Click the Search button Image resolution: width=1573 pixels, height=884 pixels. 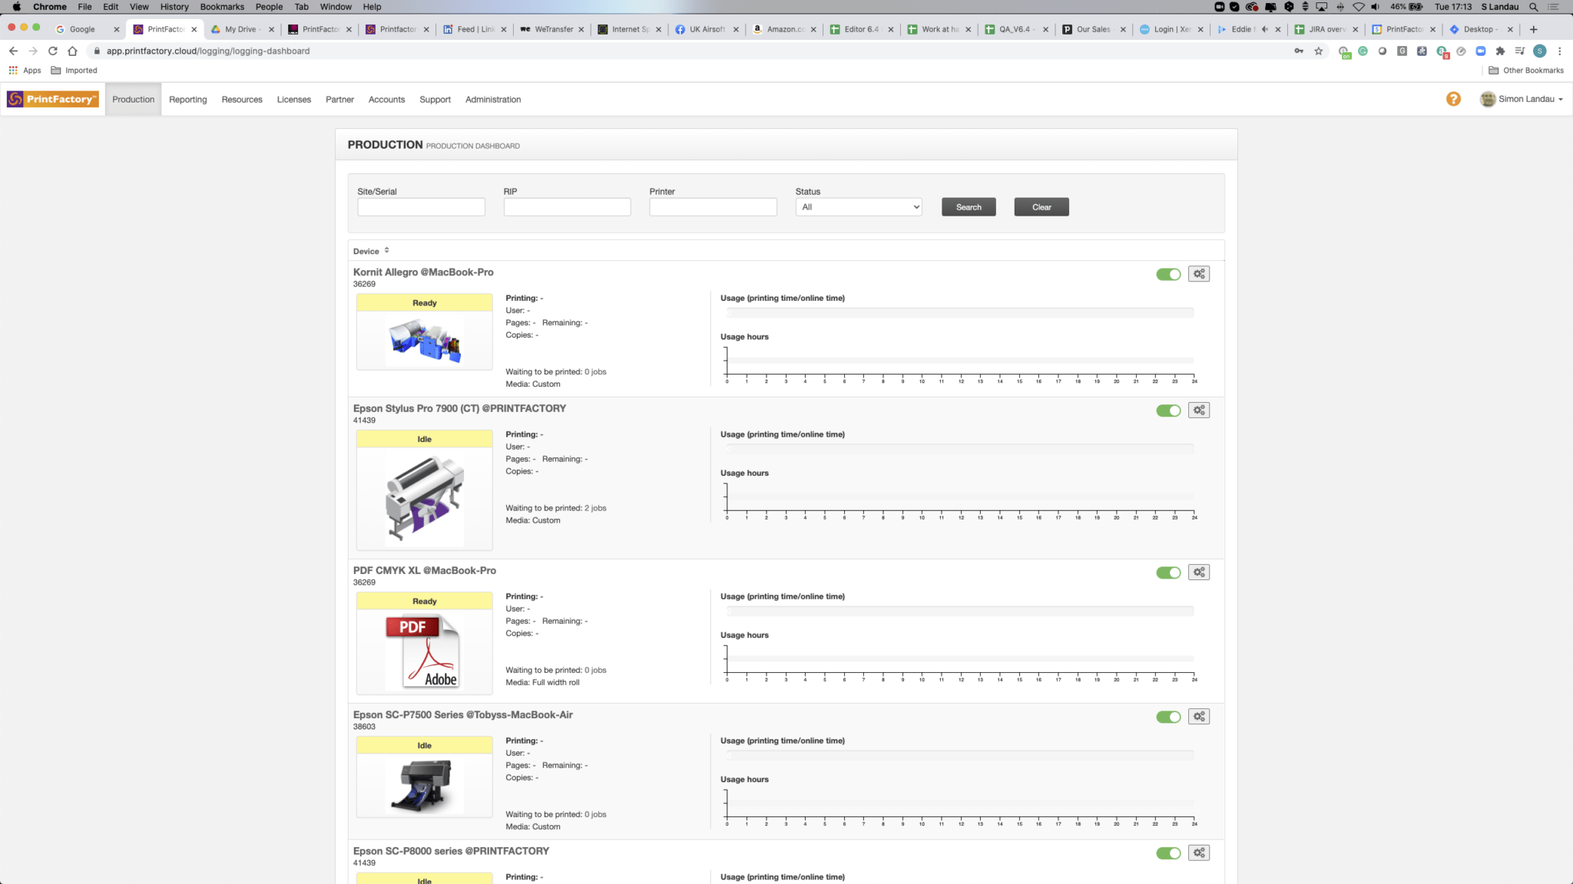[x=968, y=206]
